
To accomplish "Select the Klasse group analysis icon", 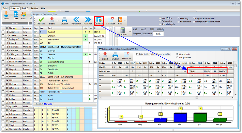I will point(24,14).
